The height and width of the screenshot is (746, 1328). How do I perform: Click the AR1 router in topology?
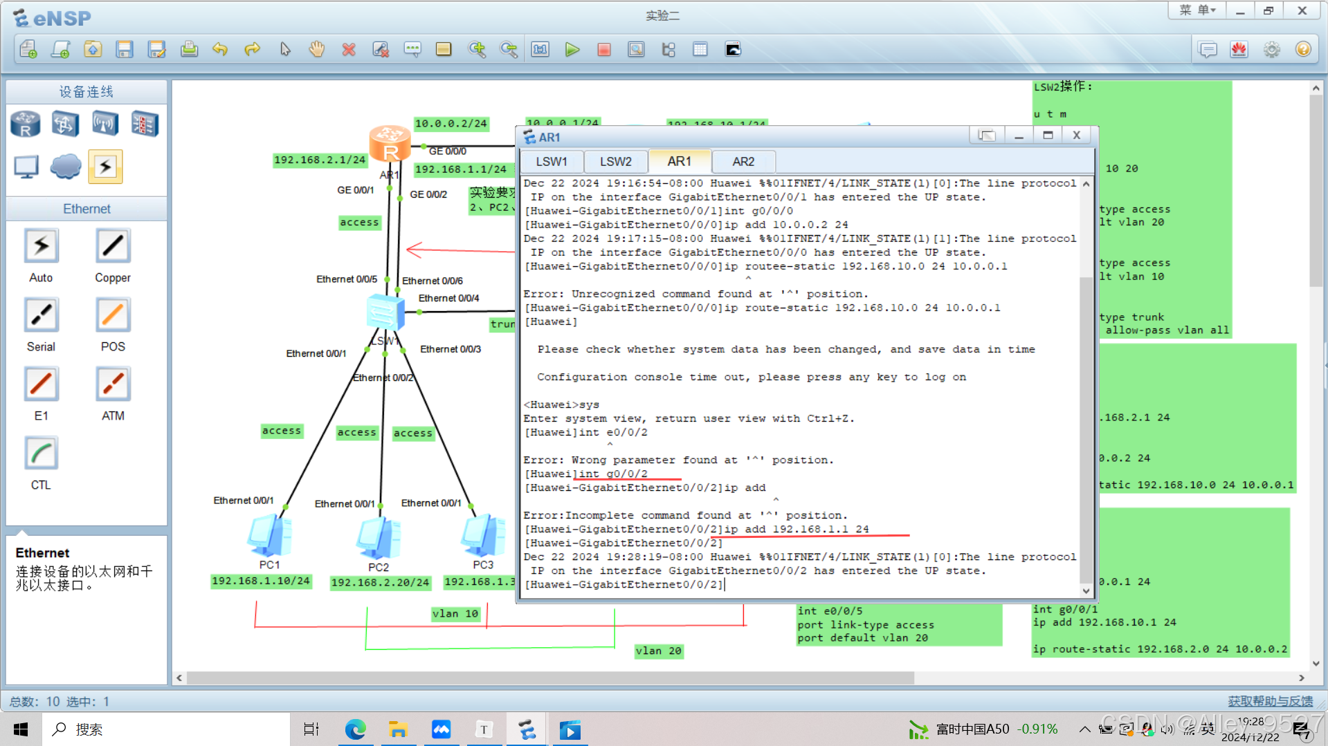pyautogui.click(x=390, y=143)
